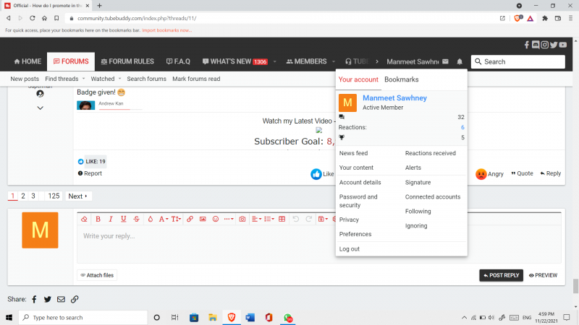Open the conversations envelope icon
The height and width of the screenshot is (325, 579).
(x=446, y=62)
